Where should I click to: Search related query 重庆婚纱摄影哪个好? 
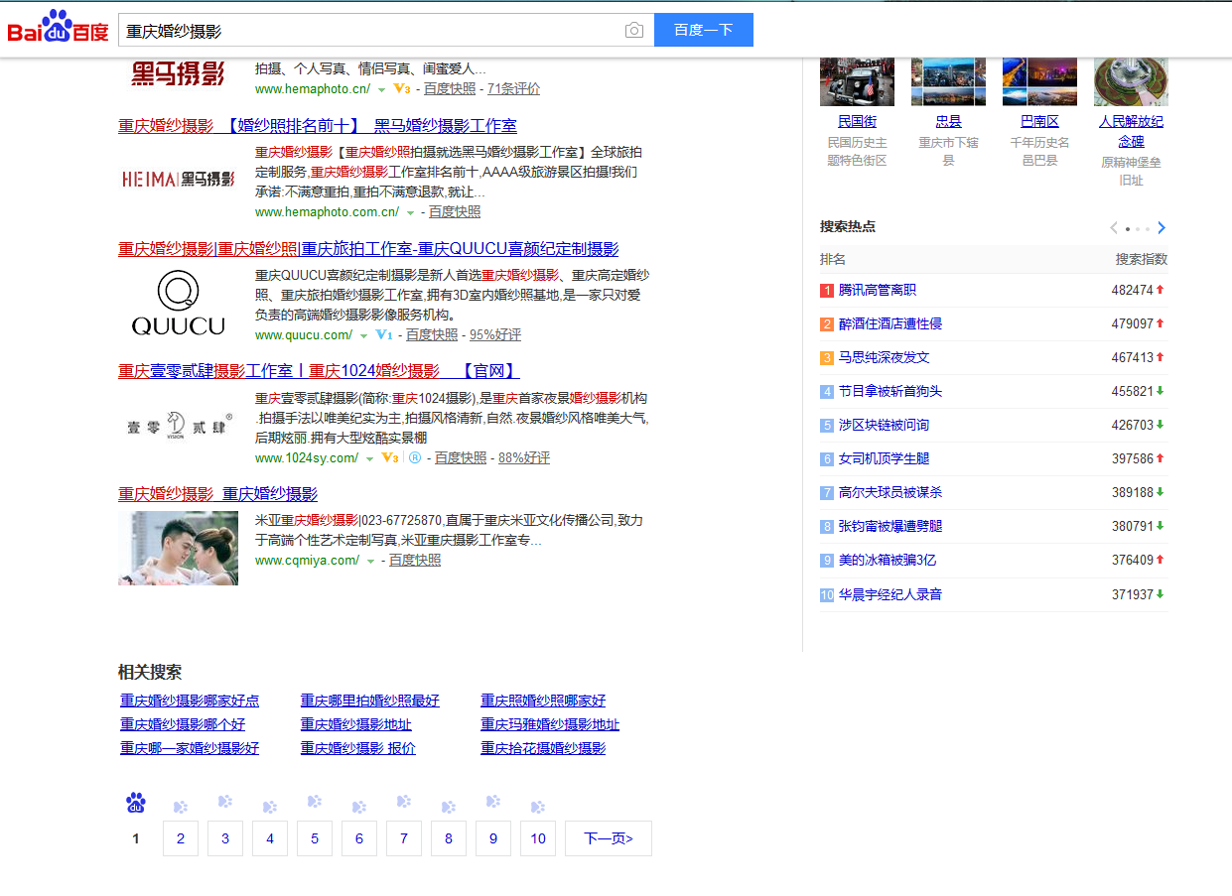[183, 724]
